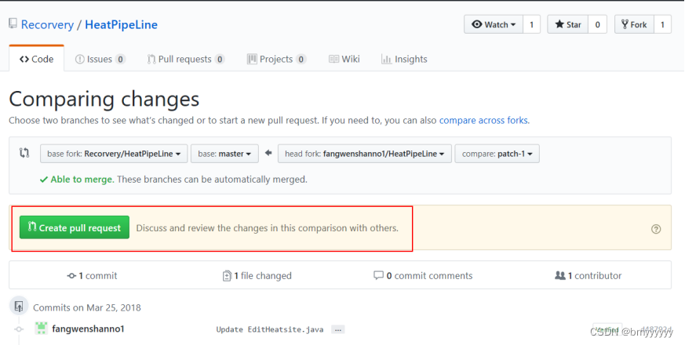
Task: Click the Create pull request button
Action: [75, 227]
